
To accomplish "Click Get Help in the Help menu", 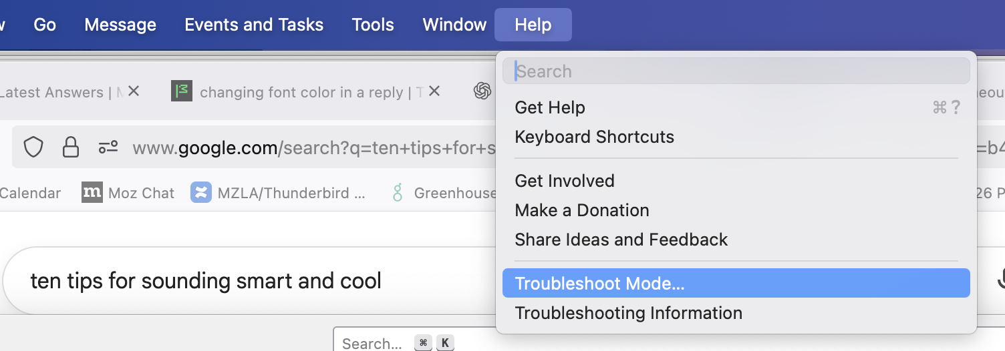I will click(550, 107).
